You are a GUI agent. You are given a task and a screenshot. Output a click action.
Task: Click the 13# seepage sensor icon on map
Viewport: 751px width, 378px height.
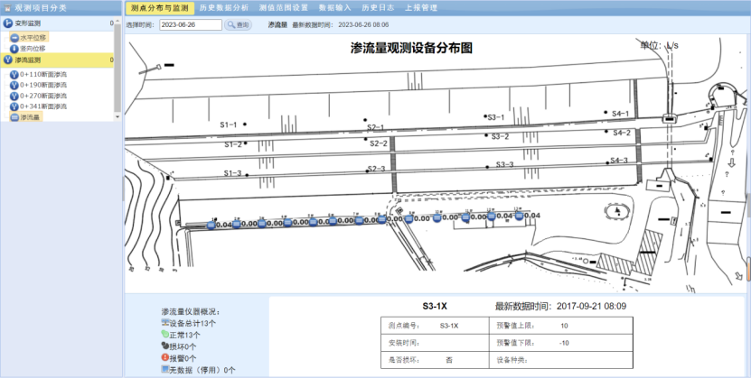coord(518,217)
